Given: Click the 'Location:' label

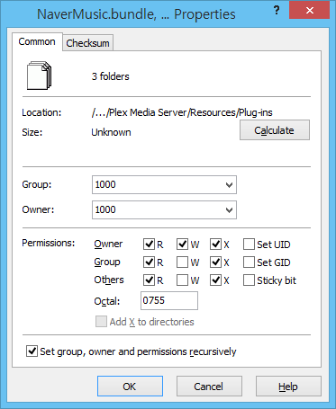Looking at the screenshot, I should click(41, 112).
